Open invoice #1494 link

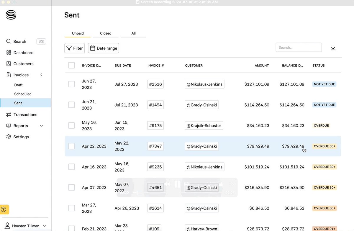[x=155, y=105]
